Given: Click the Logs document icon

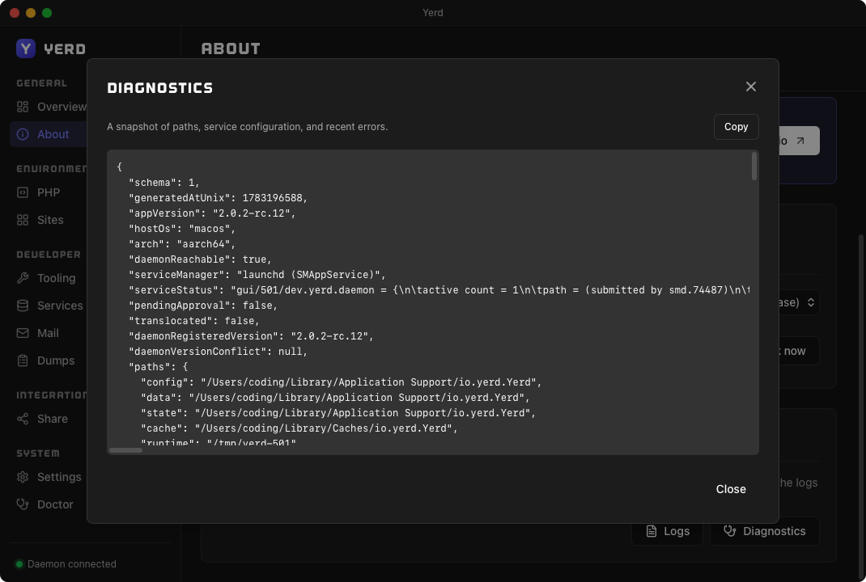Looking at the screenshot, I should point(652,531).
